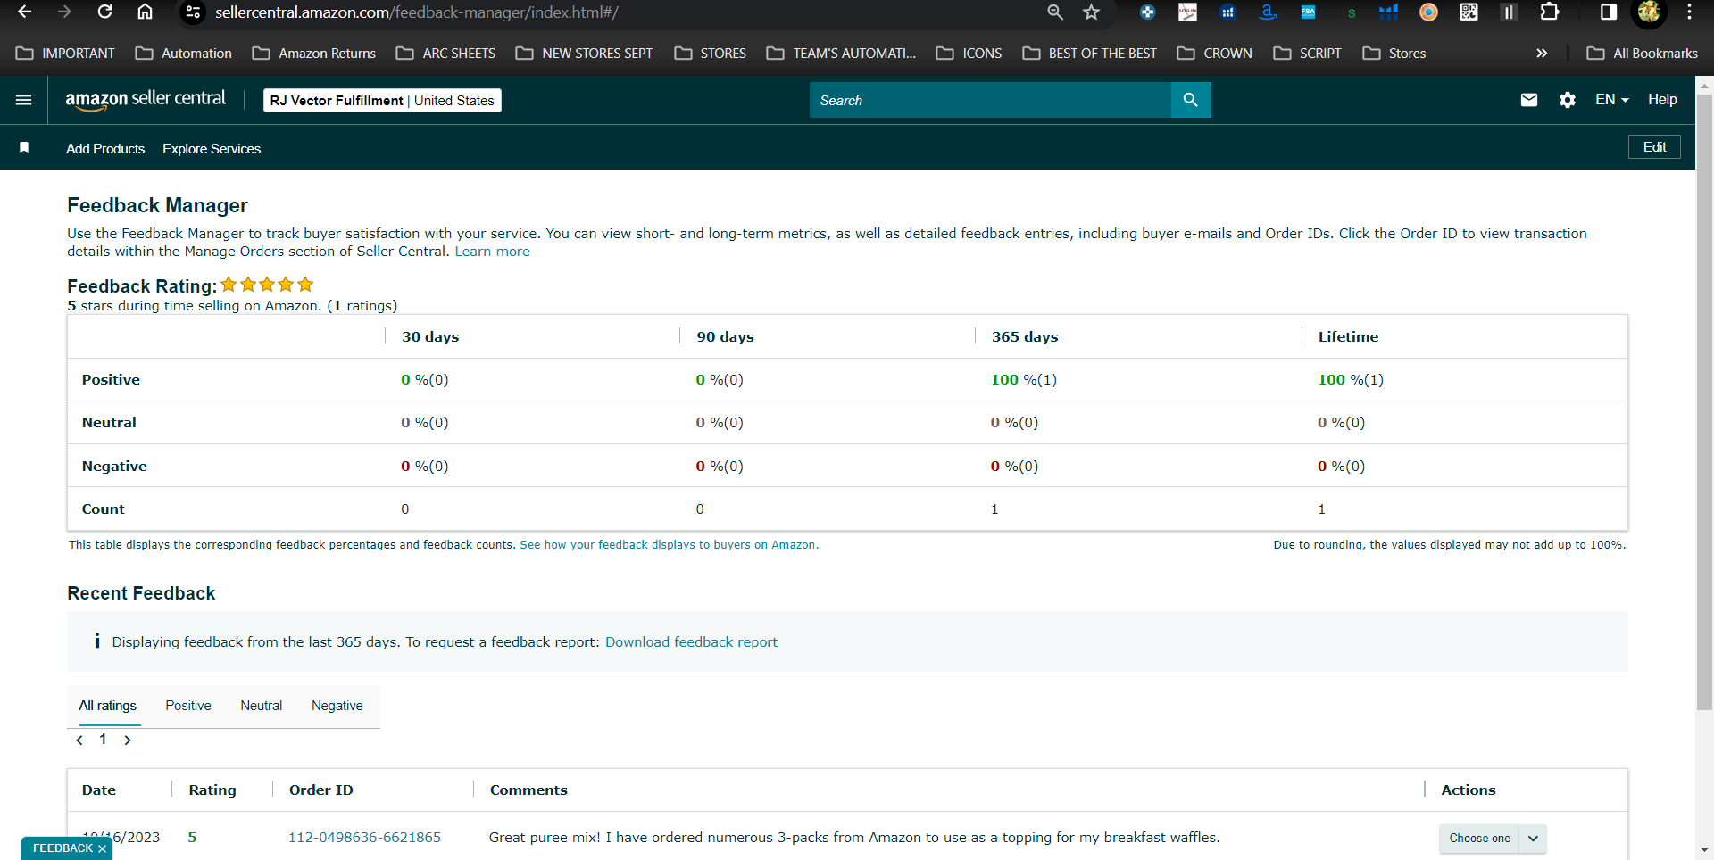Go forward with the browser forward arrow

pyautogui.click(x=64, y=12)
